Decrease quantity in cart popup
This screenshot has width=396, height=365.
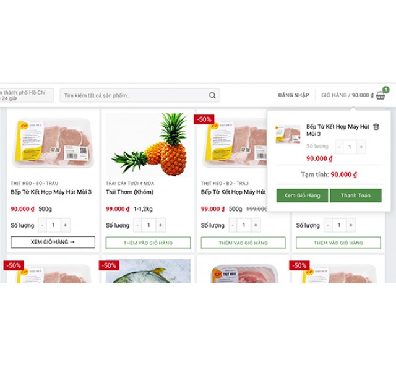(339, 147)
